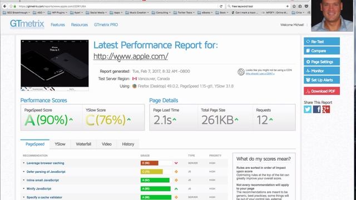Open the http://www.apple.com/ link
This screenshot has width=356, height=200.
131,56
